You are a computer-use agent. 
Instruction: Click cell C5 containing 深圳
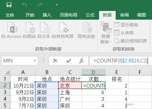(x=70, y=106)
